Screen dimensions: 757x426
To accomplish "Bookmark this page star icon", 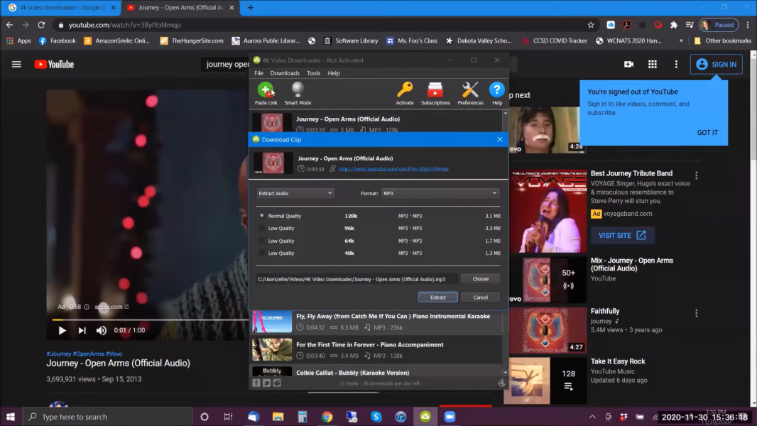I will pos(590,25).
